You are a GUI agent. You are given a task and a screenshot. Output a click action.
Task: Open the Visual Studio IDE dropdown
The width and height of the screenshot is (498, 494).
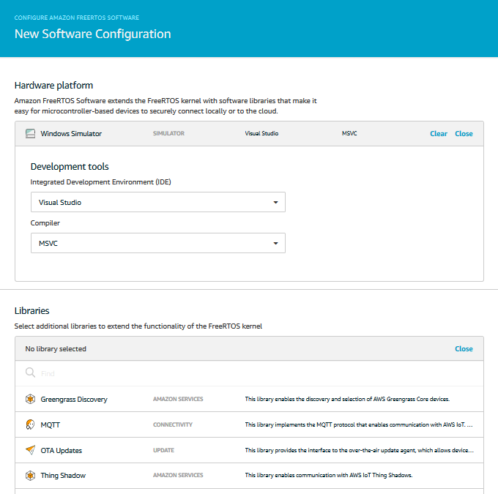[157, 202]
